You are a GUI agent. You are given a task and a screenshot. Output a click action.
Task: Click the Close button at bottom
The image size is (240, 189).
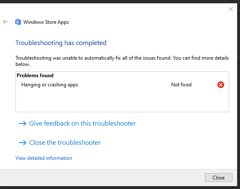219,177
